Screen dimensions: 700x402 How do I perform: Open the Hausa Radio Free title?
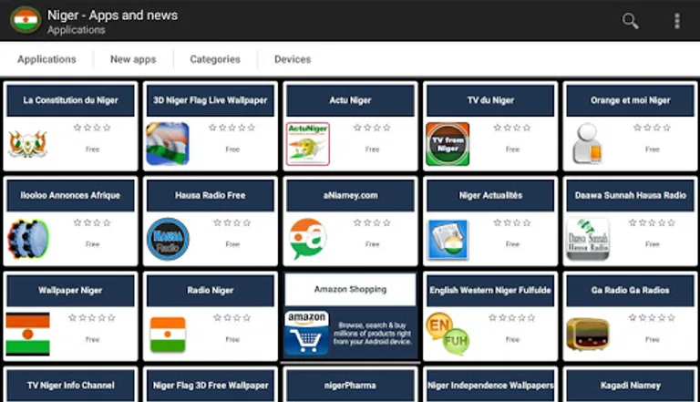(x=211, y=196)
